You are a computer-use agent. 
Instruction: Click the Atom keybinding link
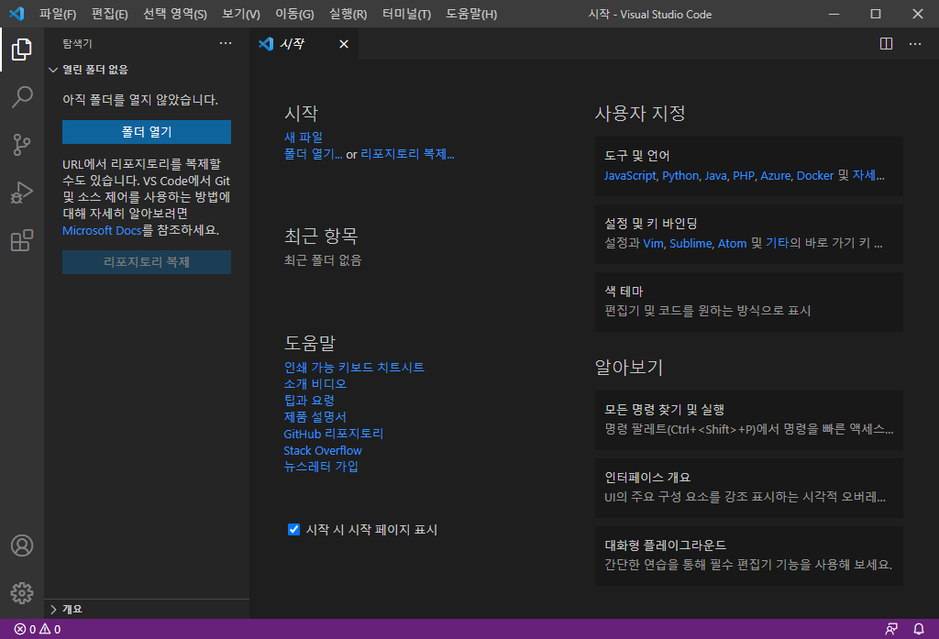(x=733, y=243)
